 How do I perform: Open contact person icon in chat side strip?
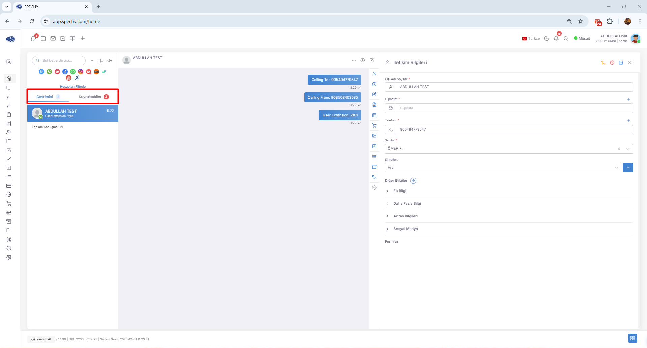coord(374,74)
